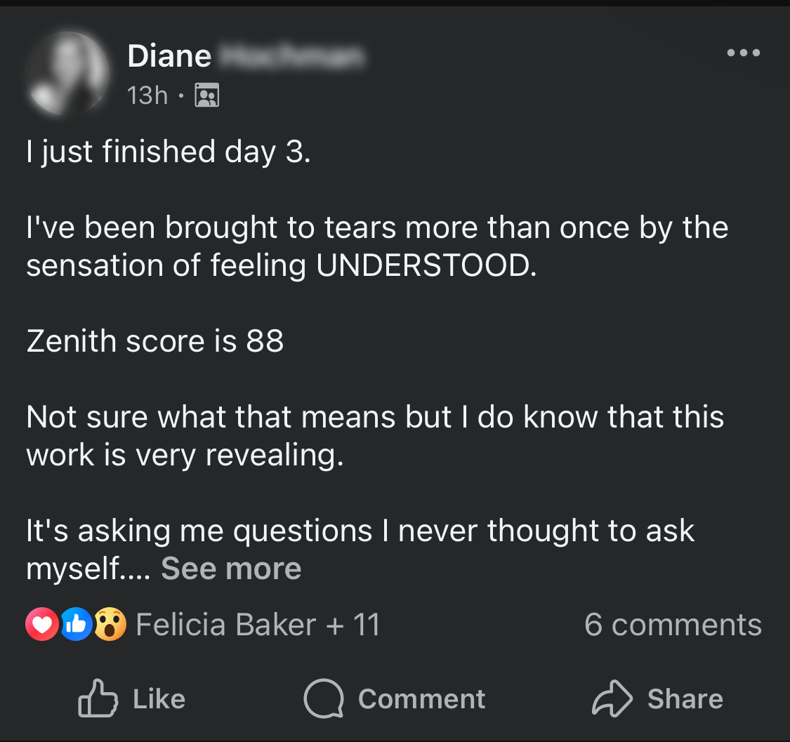
Task: Click the arrow Share icon
Action: coord(612,698)
